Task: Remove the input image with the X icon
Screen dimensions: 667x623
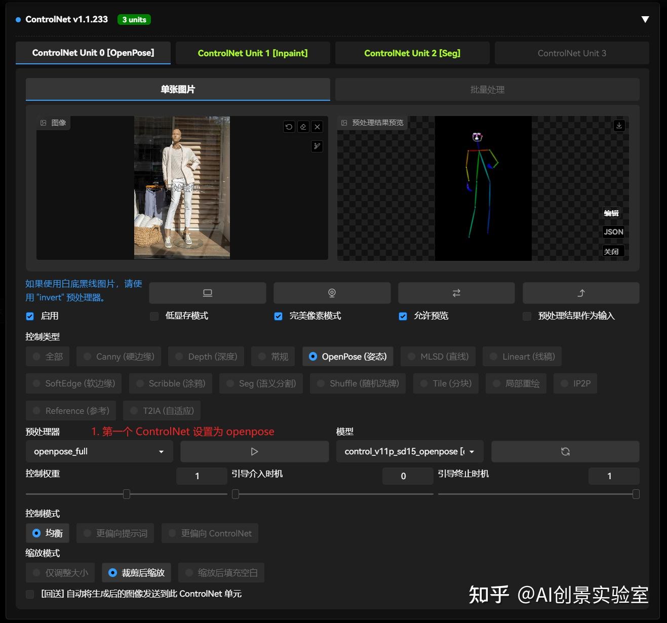Action: click(x=317, y=127)
